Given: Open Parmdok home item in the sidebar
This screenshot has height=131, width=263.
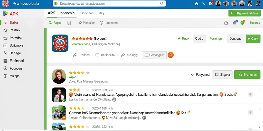Looking at the screenshot, I should 13,38.
